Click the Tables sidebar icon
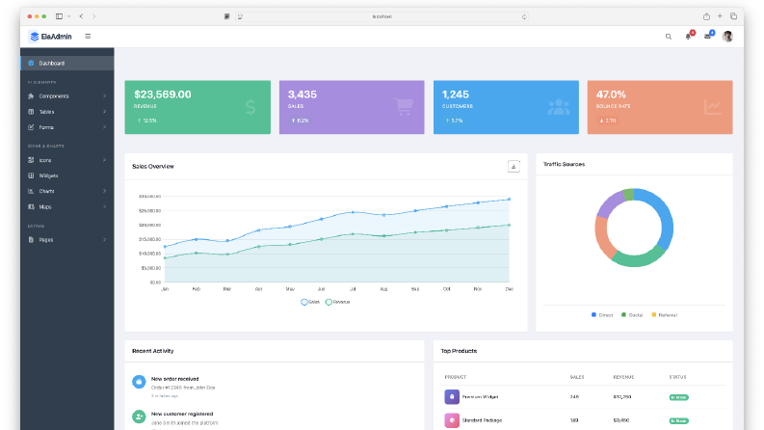The height and width of the screenshot is (430, 764). pyautogui.click(x=31, y=112)
